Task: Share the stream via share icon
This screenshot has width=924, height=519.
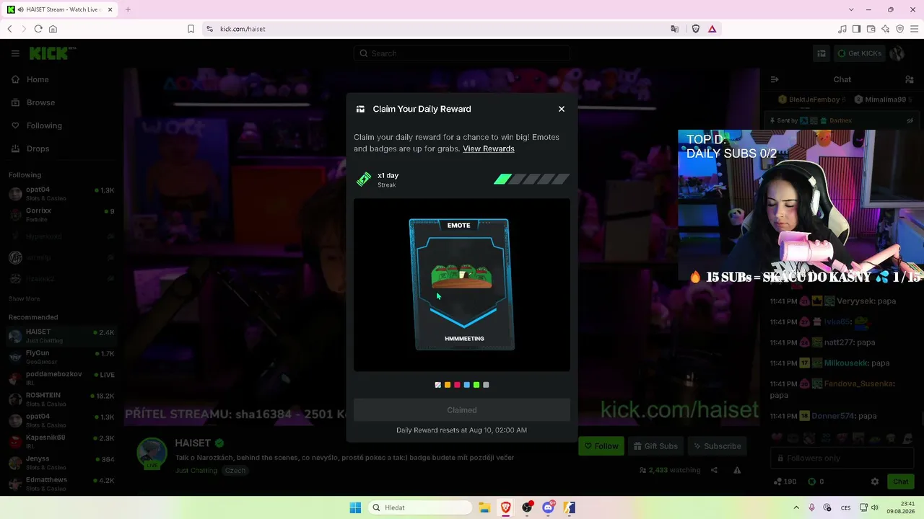Action: click(x=714, y=470)
